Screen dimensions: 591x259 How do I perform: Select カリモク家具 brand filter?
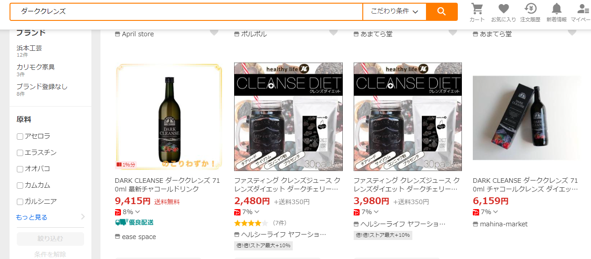[36, 67]
